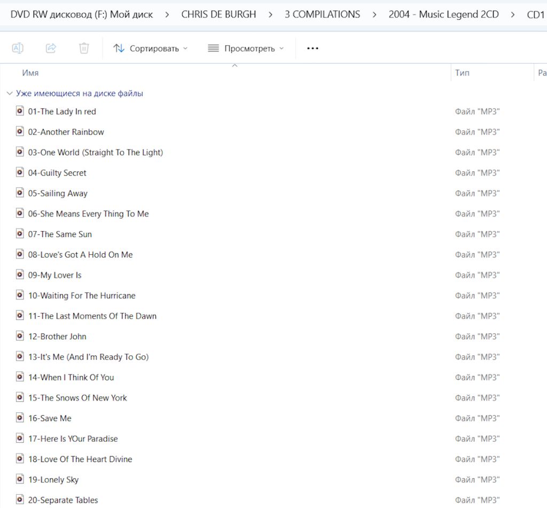Collapse the Уже имеющиеся на диске файлы group
The image size is (547, 508).
pos(10,93)
